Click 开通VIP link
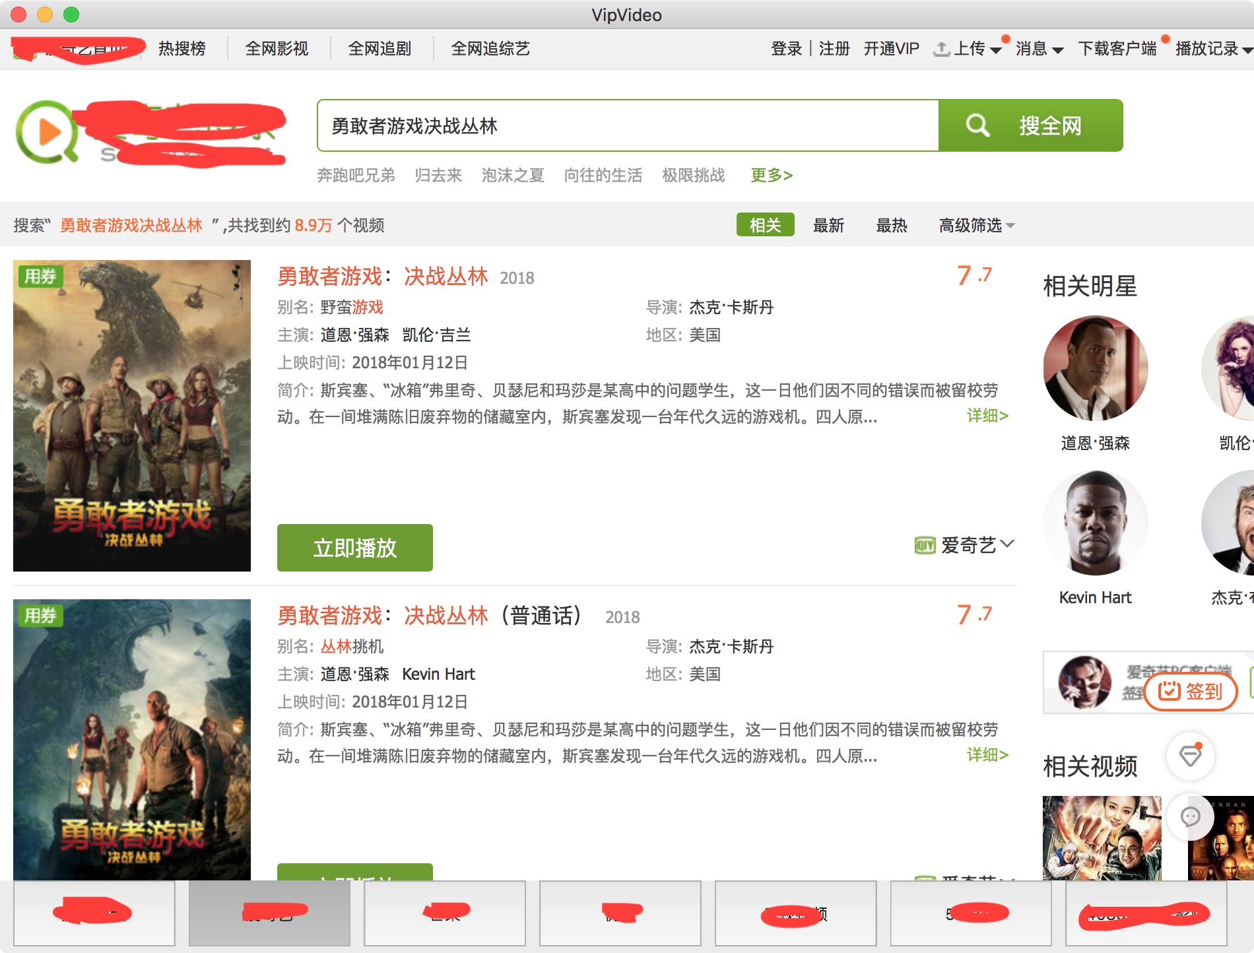1254x953 pixels. click(x=892, y=49)
